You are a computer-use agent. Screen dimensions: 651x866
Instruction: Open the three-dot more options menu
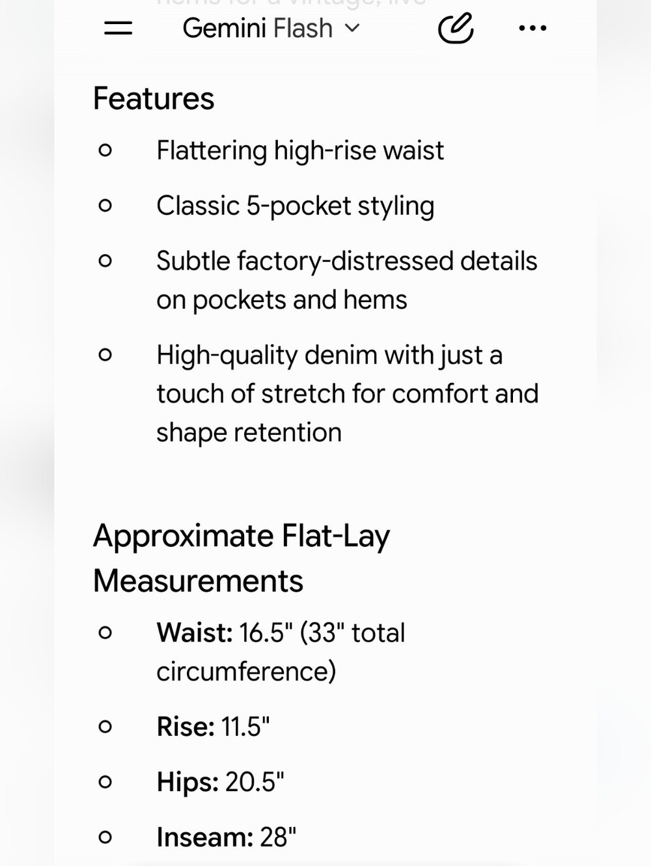(533, 28)
